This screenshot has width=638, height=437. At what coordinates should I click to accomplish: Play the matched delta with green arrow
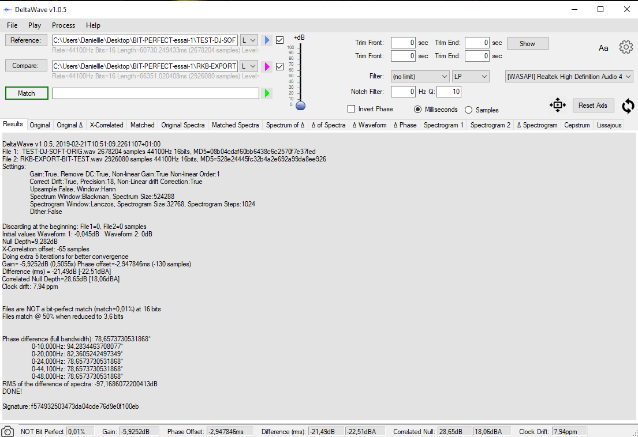click(x=267, y=93)
